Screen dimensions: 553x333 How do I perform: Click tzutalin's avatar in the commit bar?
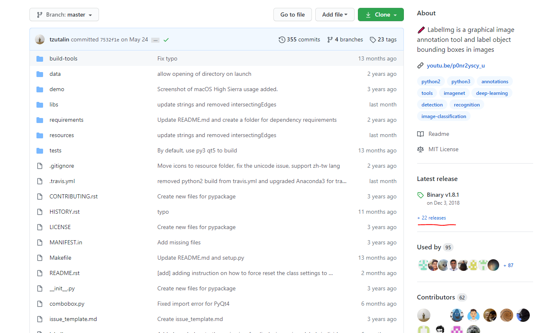click(x=40, y=40)
